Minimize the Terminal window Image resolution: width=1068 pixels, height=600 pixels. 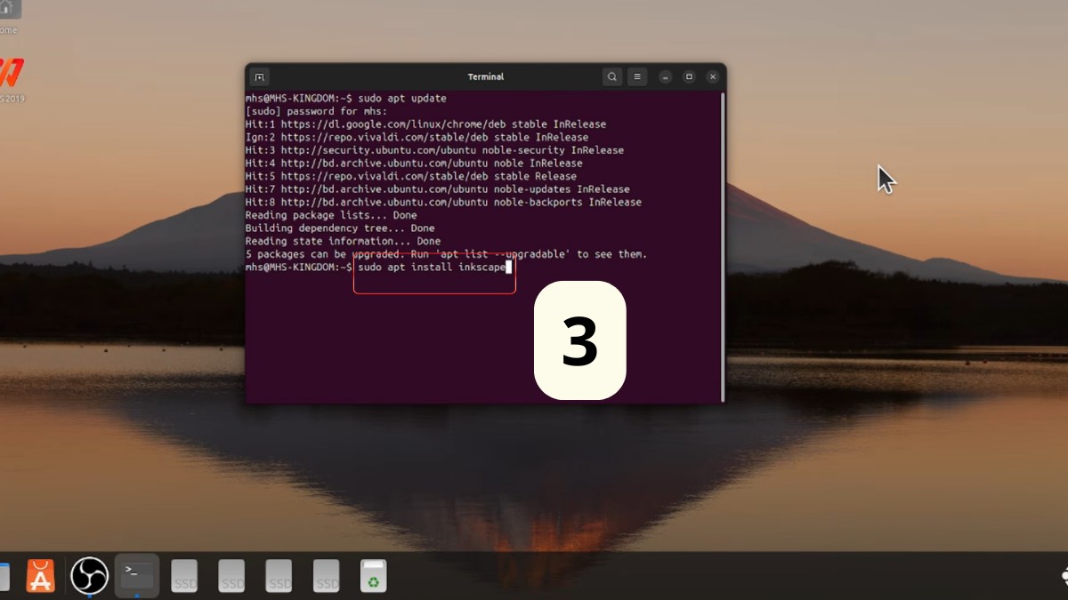pyautogui.click(x=665, y=77)
